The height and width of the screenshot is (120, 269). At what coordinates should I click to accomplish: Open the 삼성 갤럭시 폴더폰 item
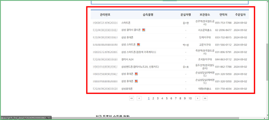click(x=131, y=30)
